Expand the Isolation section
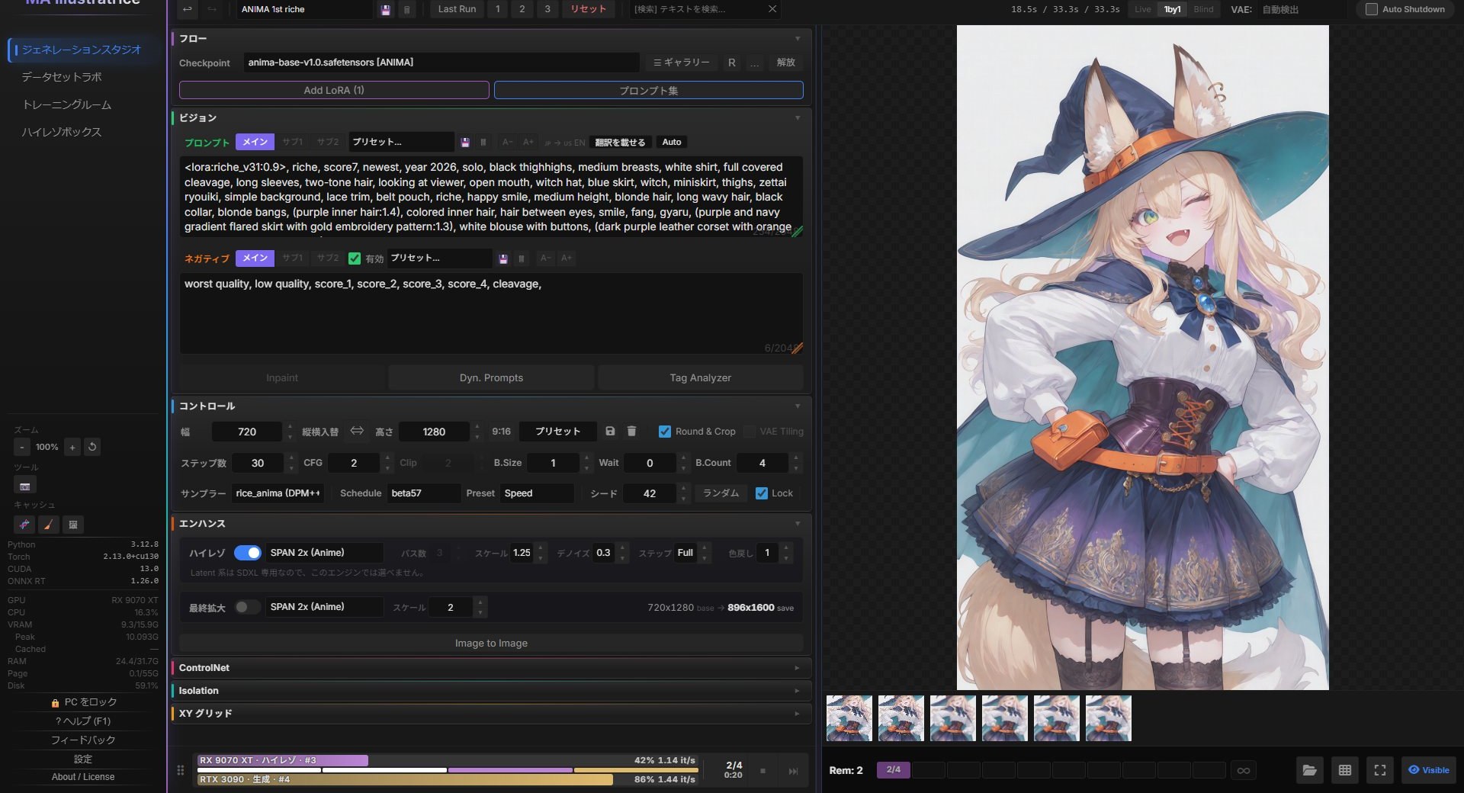 [x=490, y=691]
